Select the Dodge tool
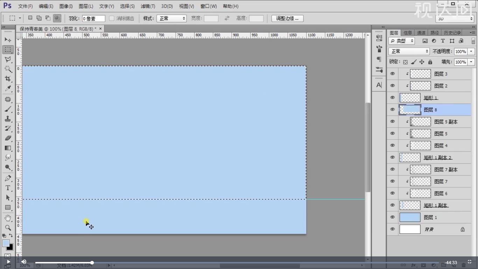 click(x=8, y=167)
